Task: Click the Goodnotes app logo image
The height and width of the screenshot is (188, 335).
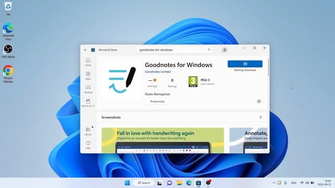Action: pos(121,80)
